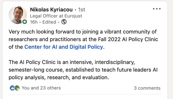Open Nikolas Kyriacou's profile photo
The image size is (173, 99).
point(18,15)
